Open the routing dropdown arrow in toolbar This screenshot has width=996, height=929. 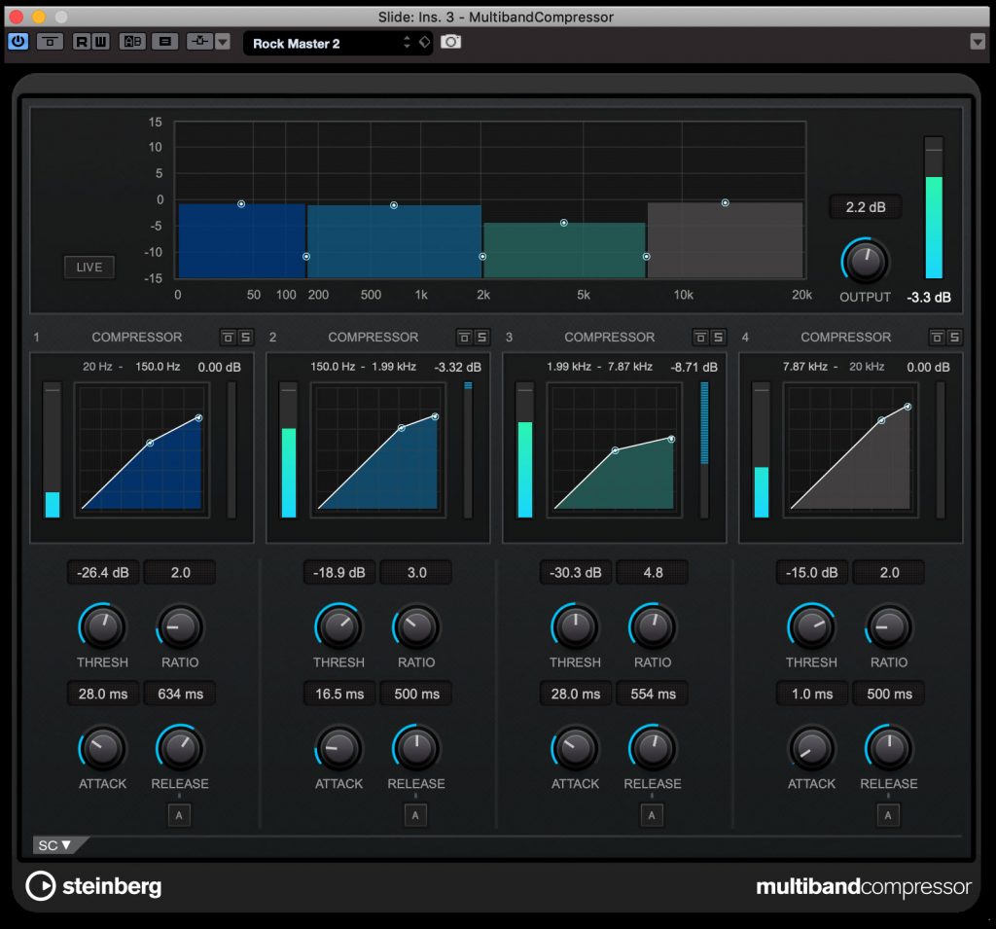(x=223, y=42)
